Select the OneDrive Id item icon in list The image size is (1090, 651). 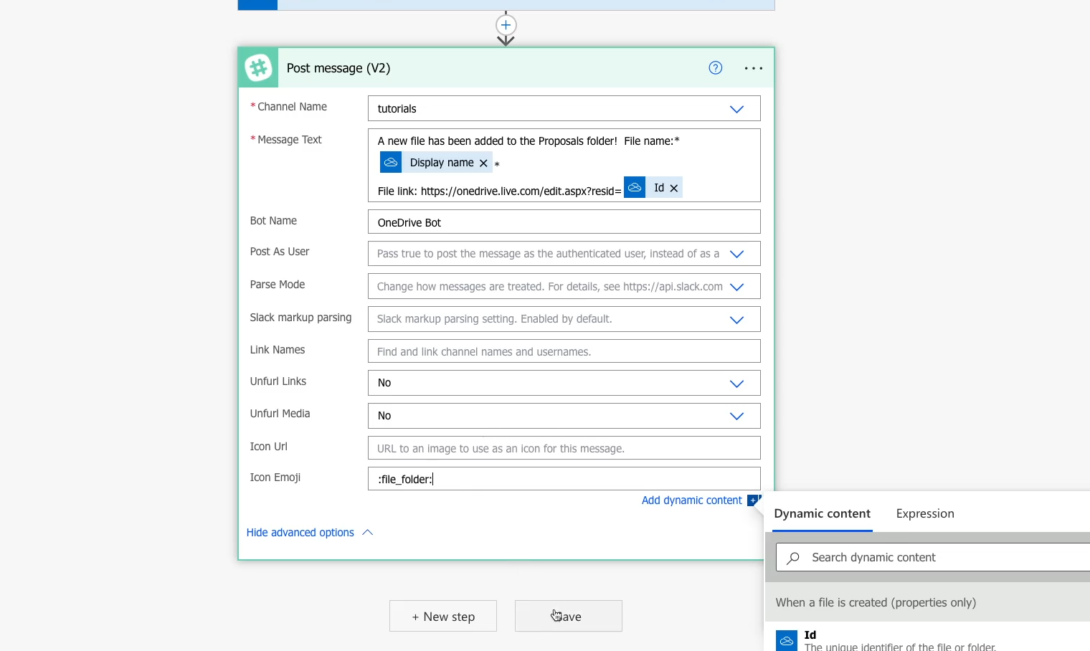pyautogui.click(x=787, y=640)
